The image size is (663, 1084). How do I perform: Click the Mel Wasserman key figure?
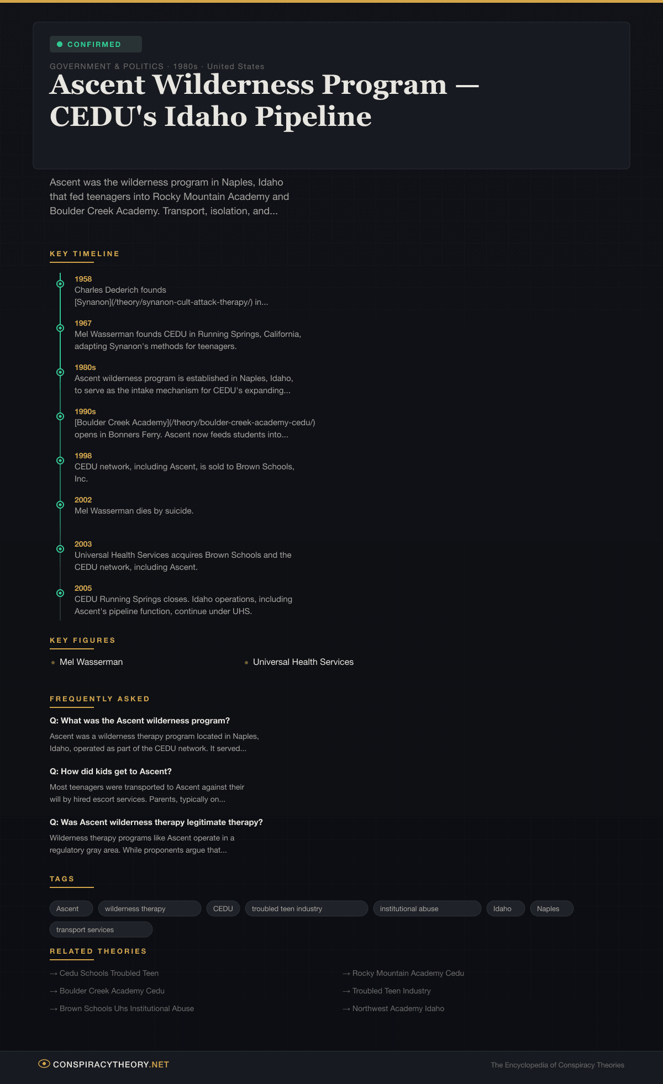[x=91, y=662]
